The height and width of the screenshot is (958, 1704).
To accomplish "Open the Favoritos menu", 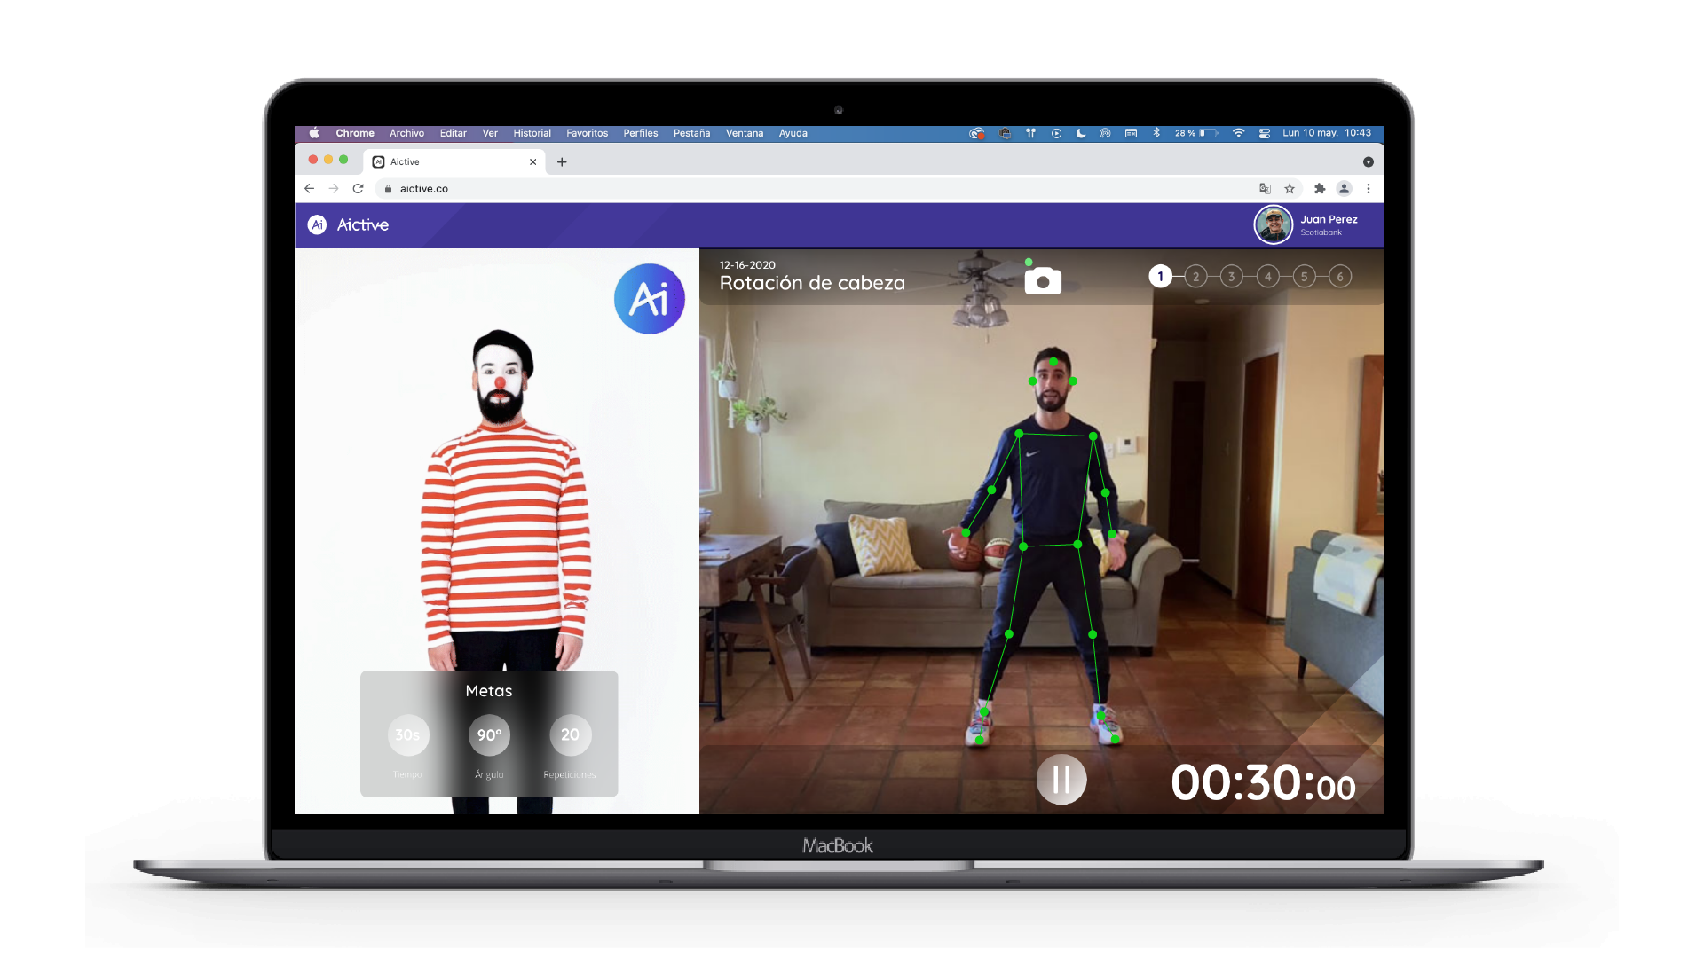I will 587,133.
